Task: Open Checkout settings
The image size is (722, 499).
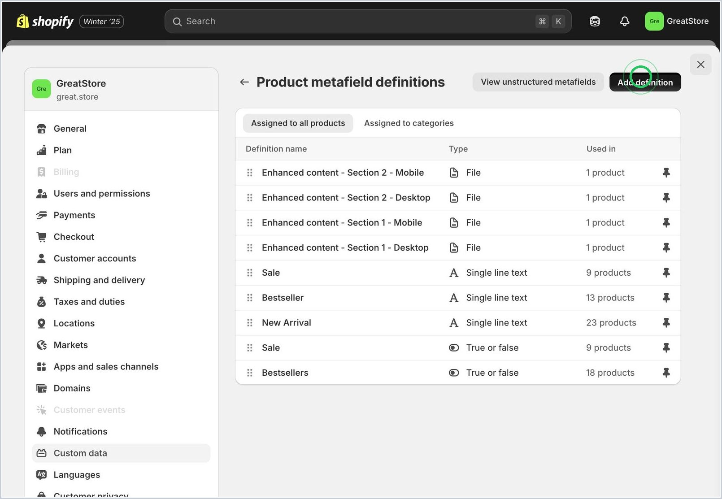Action: 121,237
